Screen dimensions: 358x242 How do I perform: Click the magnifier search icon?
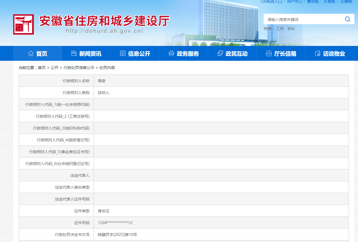pos(348,19)
